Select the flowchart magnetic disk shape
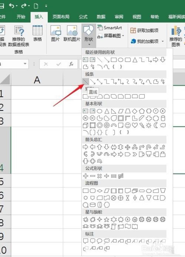185x257 pixels. [x=92, y=205]
